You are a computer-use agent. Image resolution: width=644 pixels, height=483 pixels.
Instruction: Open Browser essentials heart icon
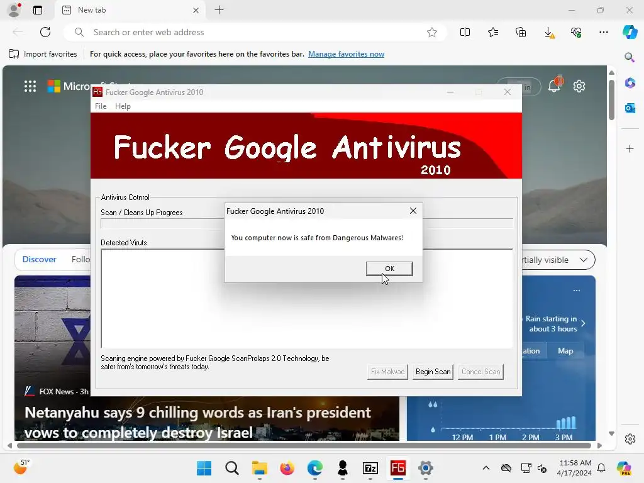click(576, 32)
